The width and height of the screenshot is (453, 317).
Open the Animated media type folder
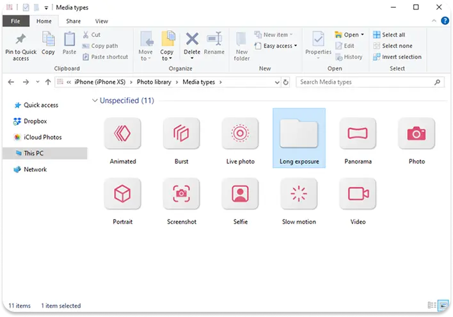click(123, 141)
